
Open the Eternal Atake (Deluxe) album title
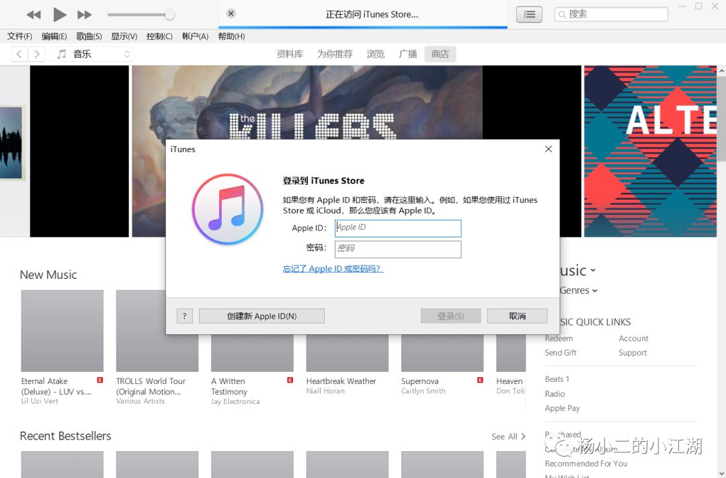(56, 387)
